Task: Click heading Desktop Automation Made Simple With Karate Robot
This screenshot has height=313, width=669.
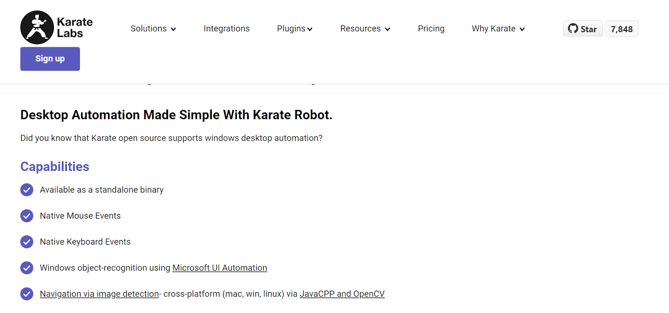Action: [x=176, y=115]
